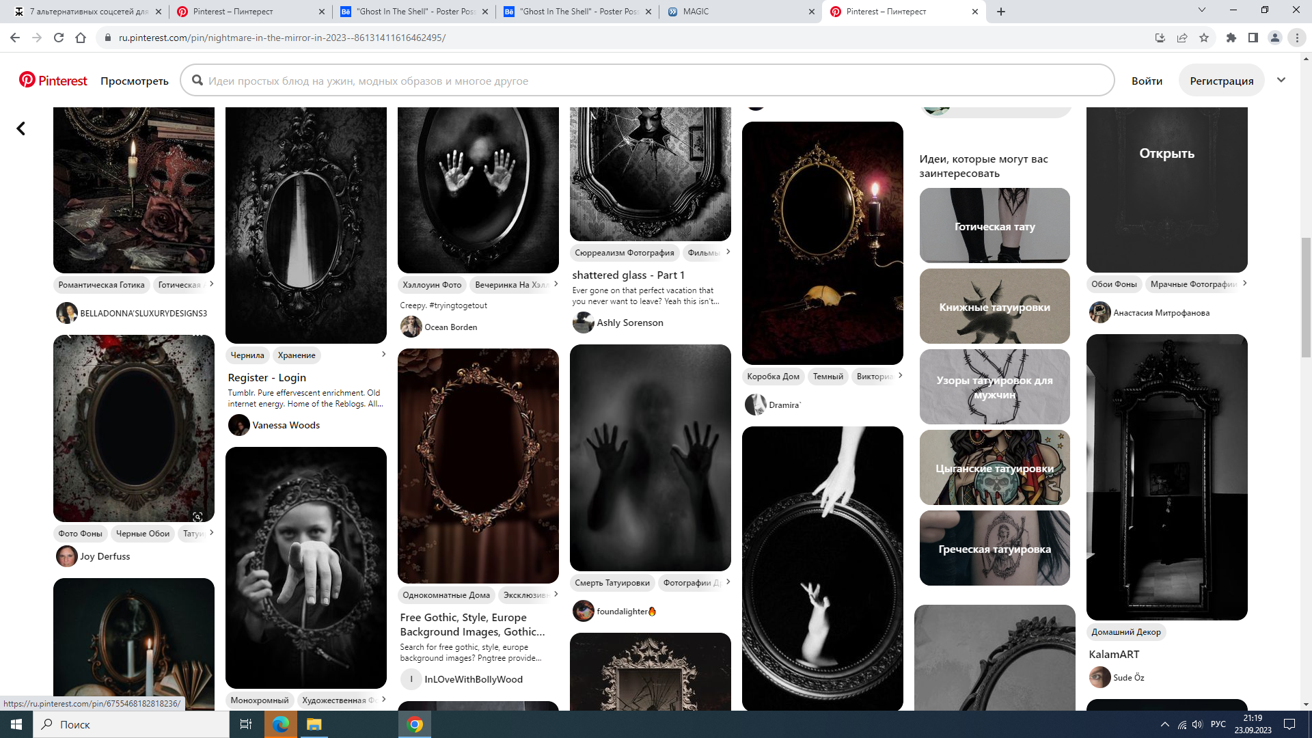This screenshot has height=738, width=1312.
Task: Open Chrome extensions puzzle icon
Action: [1231, 38]
